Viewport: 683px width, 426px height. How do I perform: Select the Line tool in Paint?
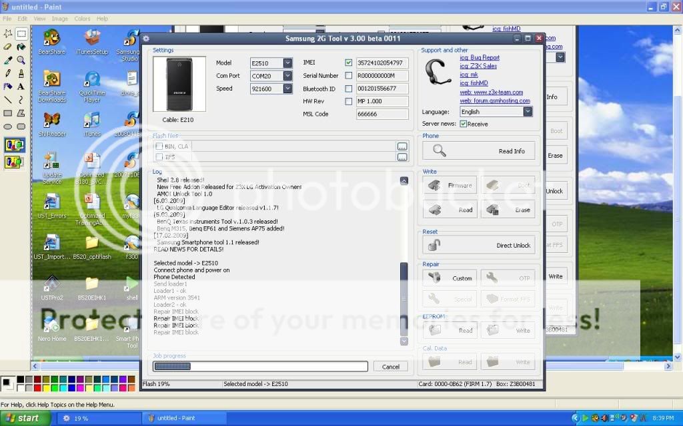(x=8, y=100)
